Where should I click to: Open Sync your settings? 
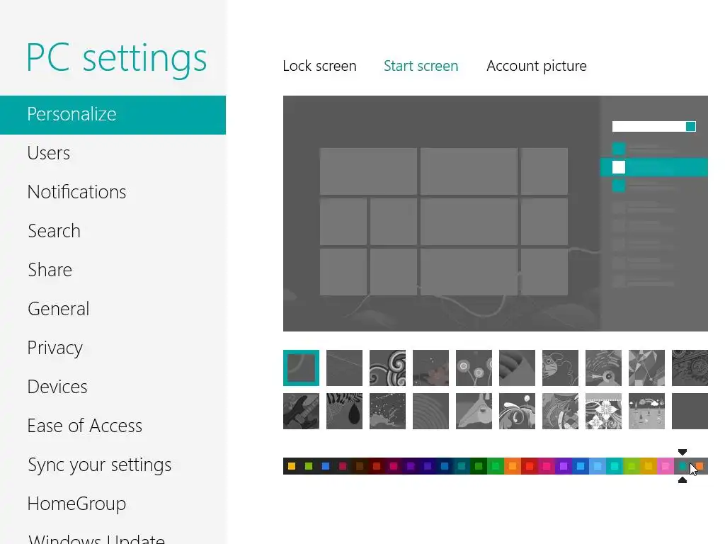tap(99, 465)
